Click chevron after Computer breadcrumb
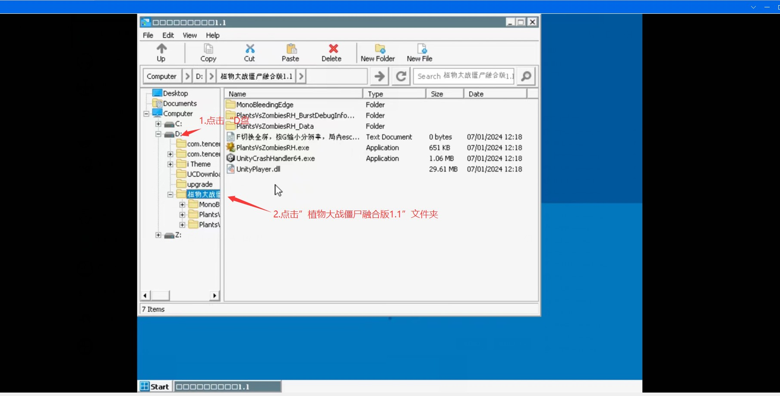Viewport: 780px width, 396px height. (x=187, y=76)
